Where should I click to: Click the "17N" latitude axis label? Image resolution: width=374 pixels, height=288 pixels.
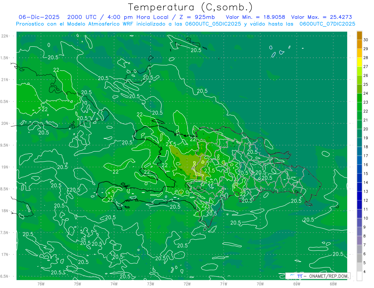[x=5, y=254]
